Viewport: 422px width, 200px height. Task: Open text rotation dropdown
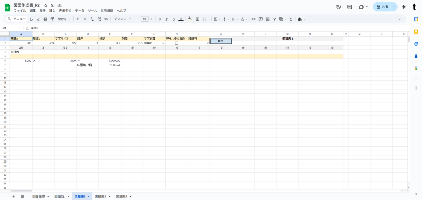(244, 19)
